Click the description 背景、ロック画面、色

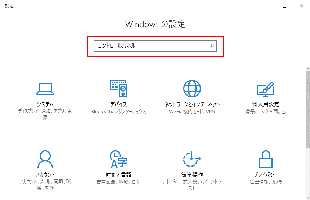pyautogui.click(x=266, y=111)
